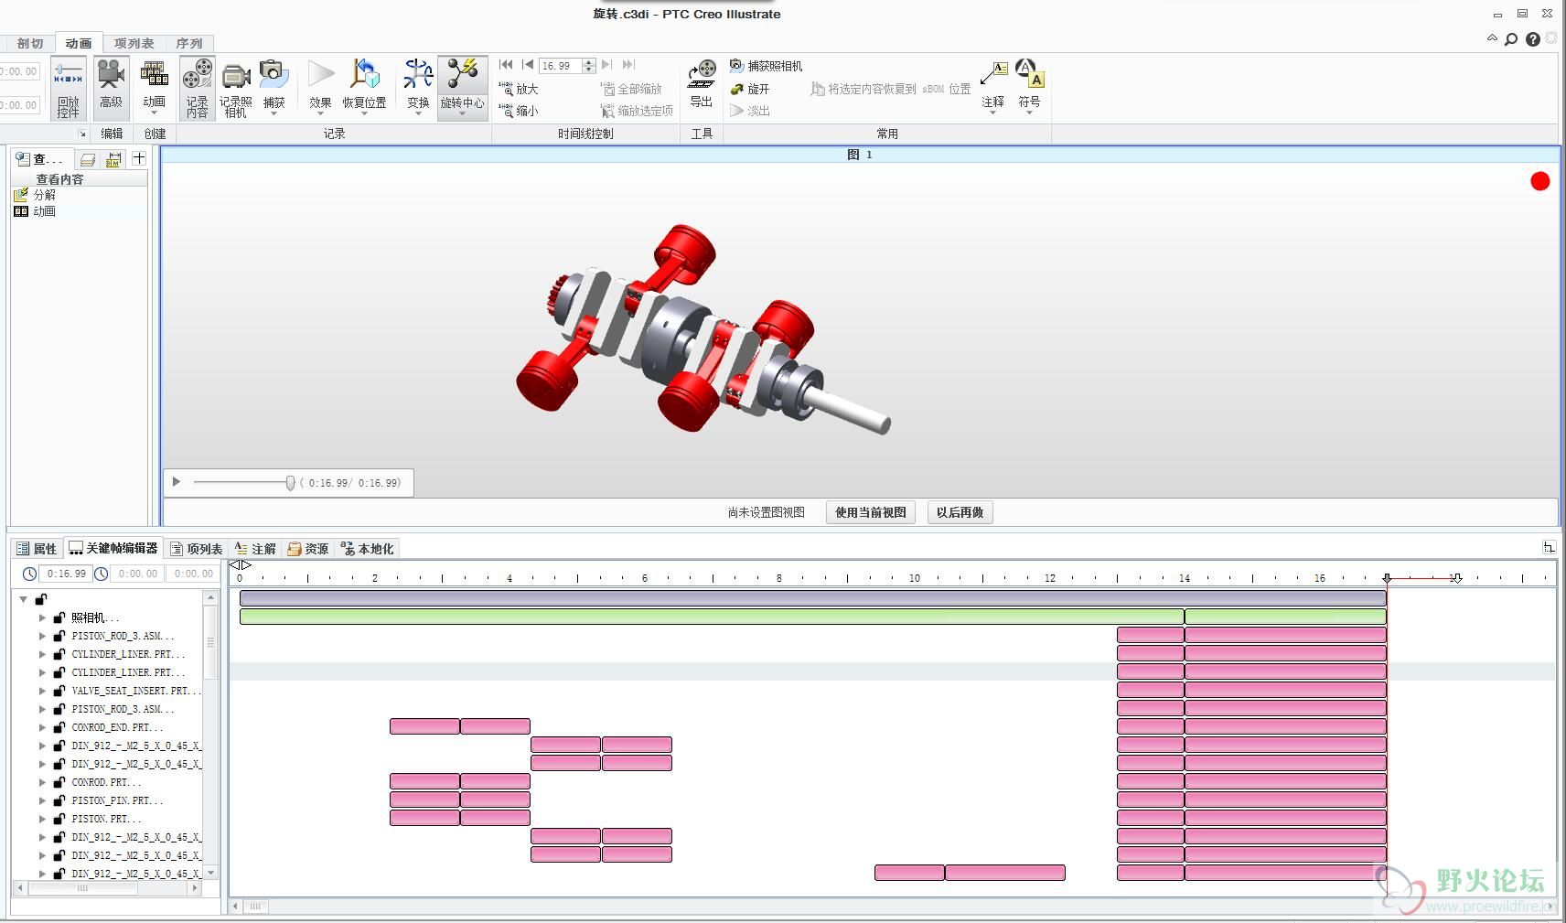Click the 高级 advanced camera icon

click(x=111, y=85)
